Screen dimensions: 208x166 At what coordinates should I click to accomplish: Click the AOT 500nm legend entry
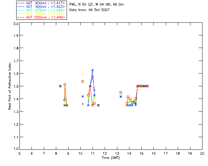pyautogui.click(x=41, y=6)
